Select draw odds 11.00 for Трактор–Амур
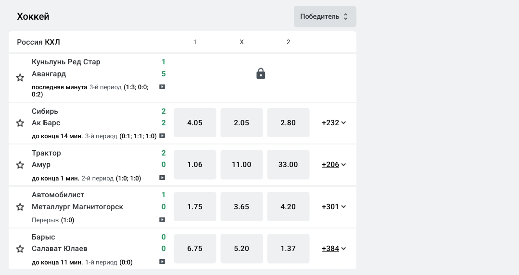Image resolution: width=519 pixels, height=275 pixels. tap(241, 165)
